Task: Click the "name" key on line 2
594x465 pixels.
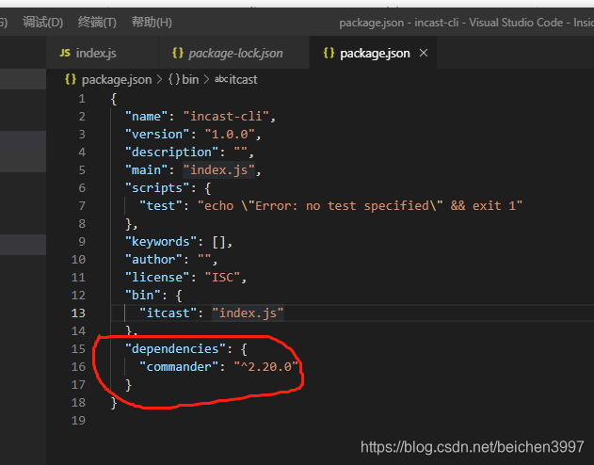Action: pos(147,117)
